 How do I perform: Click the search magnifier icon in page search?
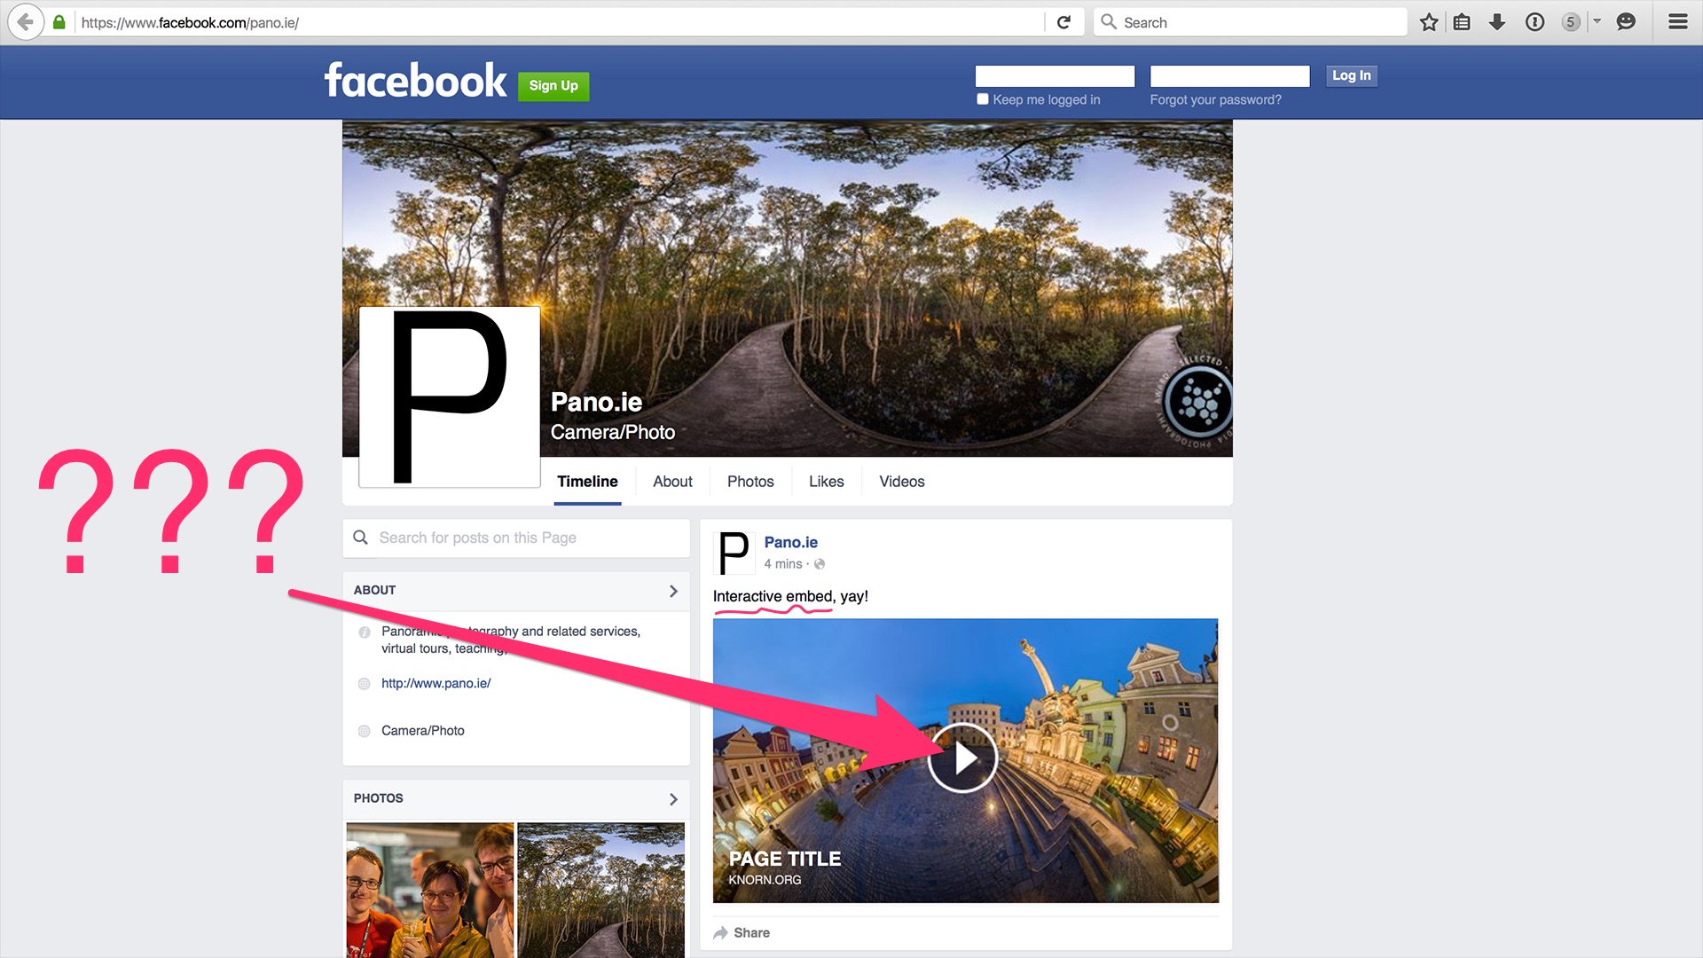coord(360,538)
